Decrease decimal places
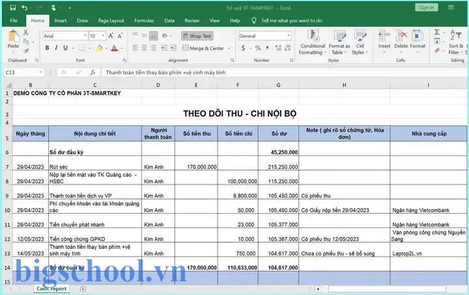Viewport: 469px width, 295px height. coord(288,47)
